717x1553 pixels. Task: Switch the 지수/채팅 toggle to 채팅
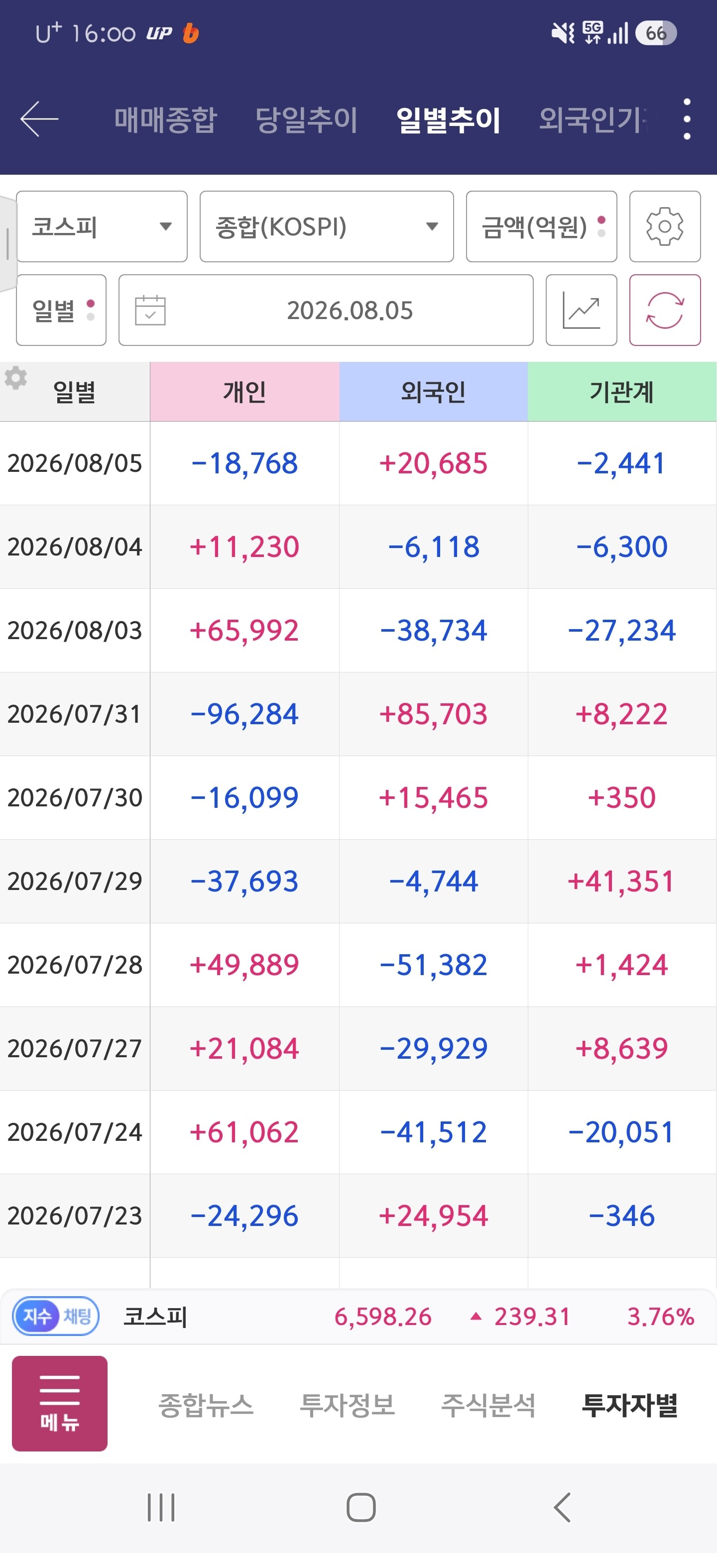point(77,1316)
